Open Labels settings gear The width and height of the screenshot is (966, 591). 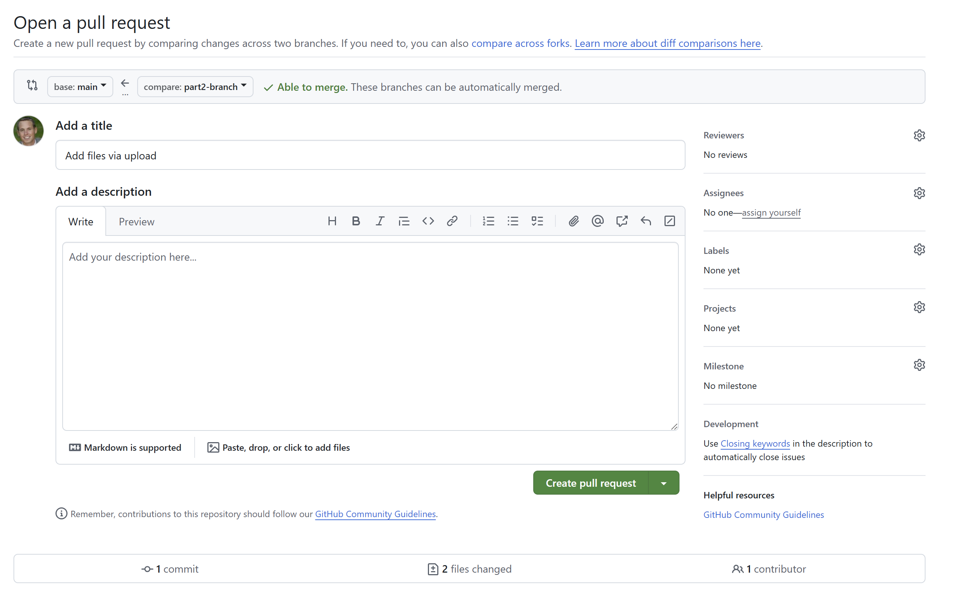919,249
